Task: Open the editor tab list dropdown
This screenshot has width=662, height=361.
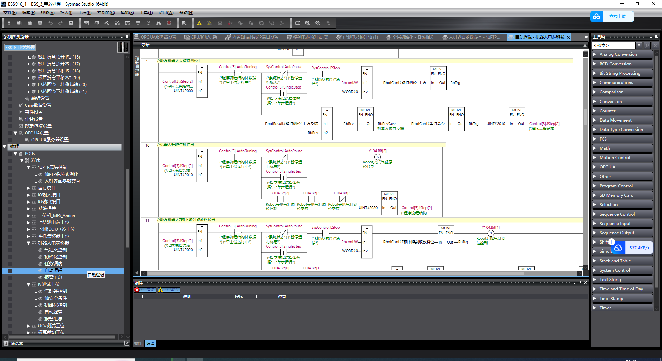Action: pos(586,37)
